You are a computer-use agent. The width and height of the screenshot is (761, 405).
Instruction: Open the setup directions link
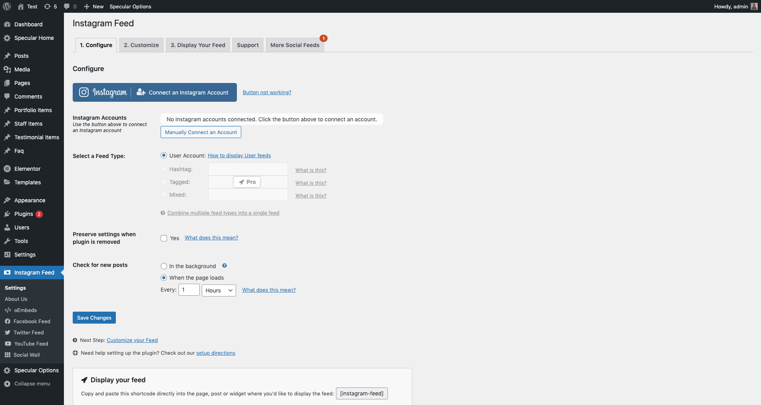(x=216, y=353)
